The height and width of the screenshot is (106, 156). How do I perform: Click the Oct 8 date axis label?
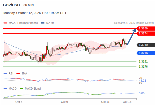point(19,102)
